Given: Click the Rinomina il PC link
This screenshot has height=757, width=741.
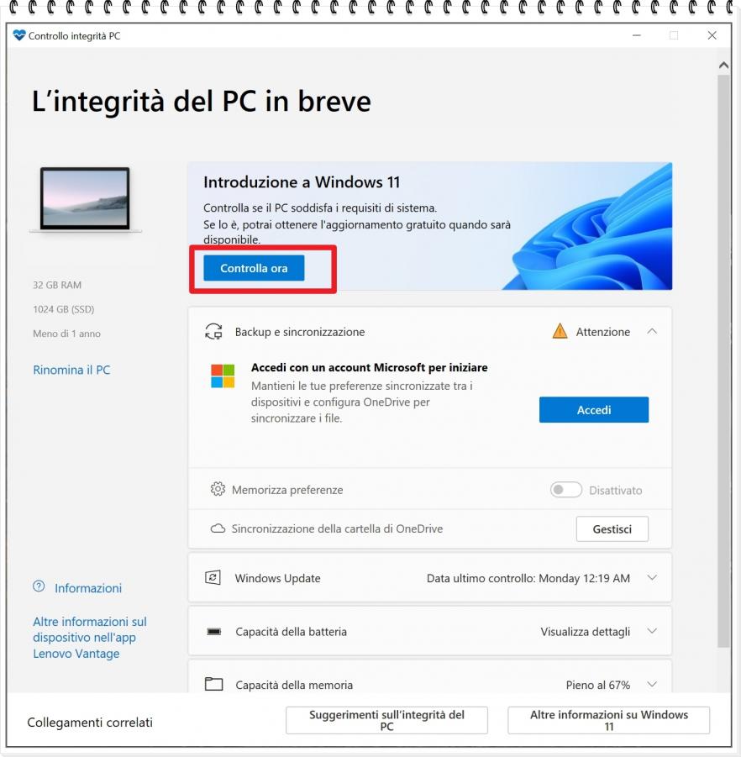Looking at the screenshot, I should click(71, 370).
